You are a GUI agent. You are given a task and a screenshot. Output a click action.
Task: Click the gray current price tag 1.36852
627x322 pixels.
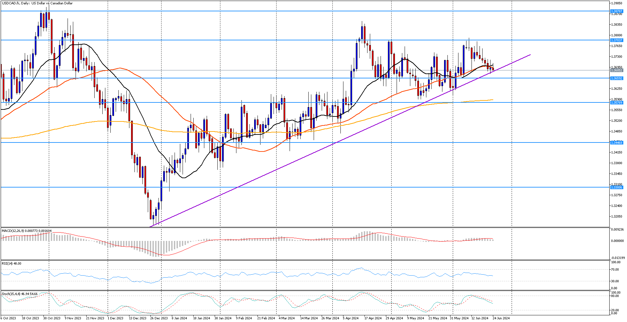point(617,70)
